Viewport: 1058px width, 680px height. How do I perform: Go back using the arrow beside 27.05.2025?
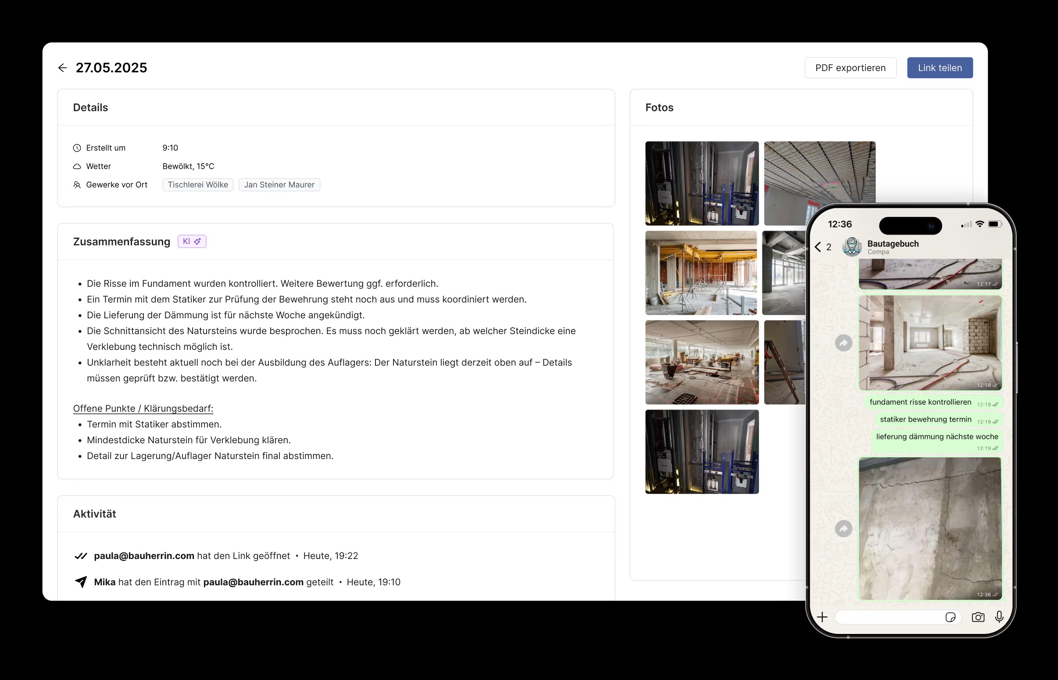pyautogui.click(x=62, y=68)
